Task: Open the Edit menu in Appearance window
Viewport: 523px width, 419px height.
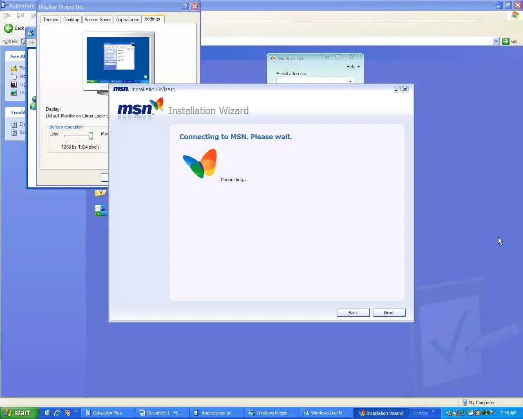Action: pos(20,15)
